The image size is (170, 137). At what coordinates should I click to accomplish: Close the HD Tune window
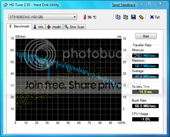coord(160,4)
